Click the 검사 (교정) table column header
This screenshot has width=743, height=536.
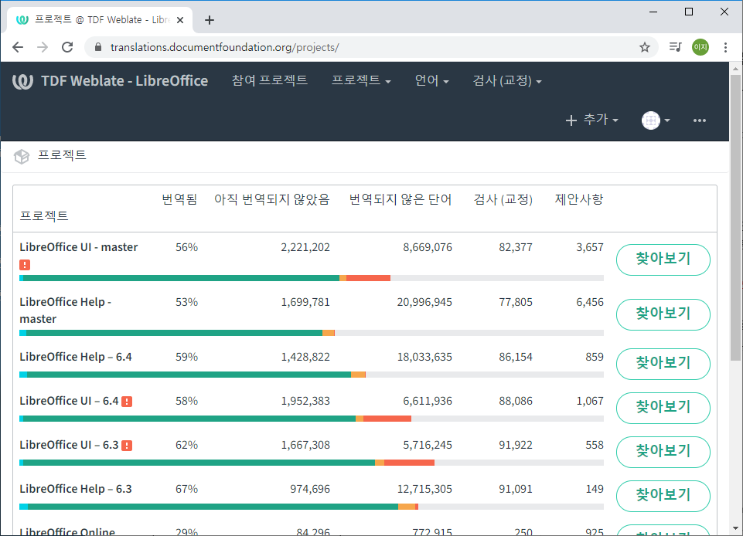503,199
